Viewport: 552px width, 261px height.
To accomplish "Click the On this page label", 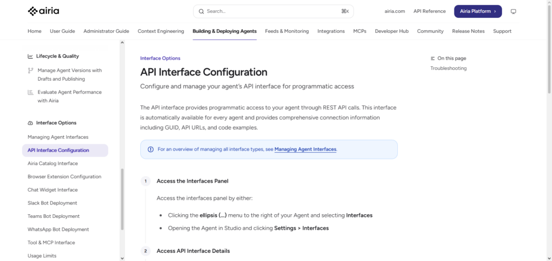I will tap(452, 58).
